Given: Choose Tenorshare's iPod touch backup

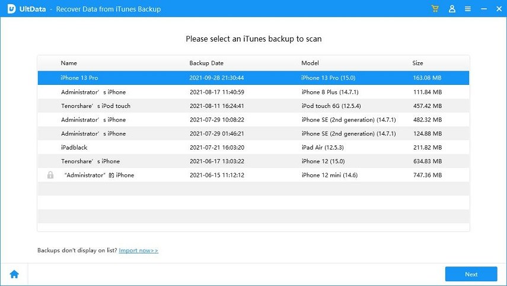Looking at the screenshot, I should [253, 106].
